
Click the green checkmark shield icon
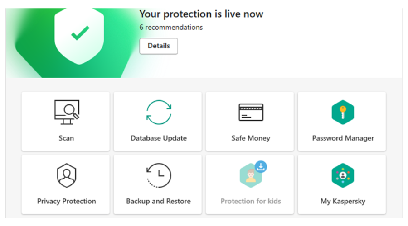80,33
